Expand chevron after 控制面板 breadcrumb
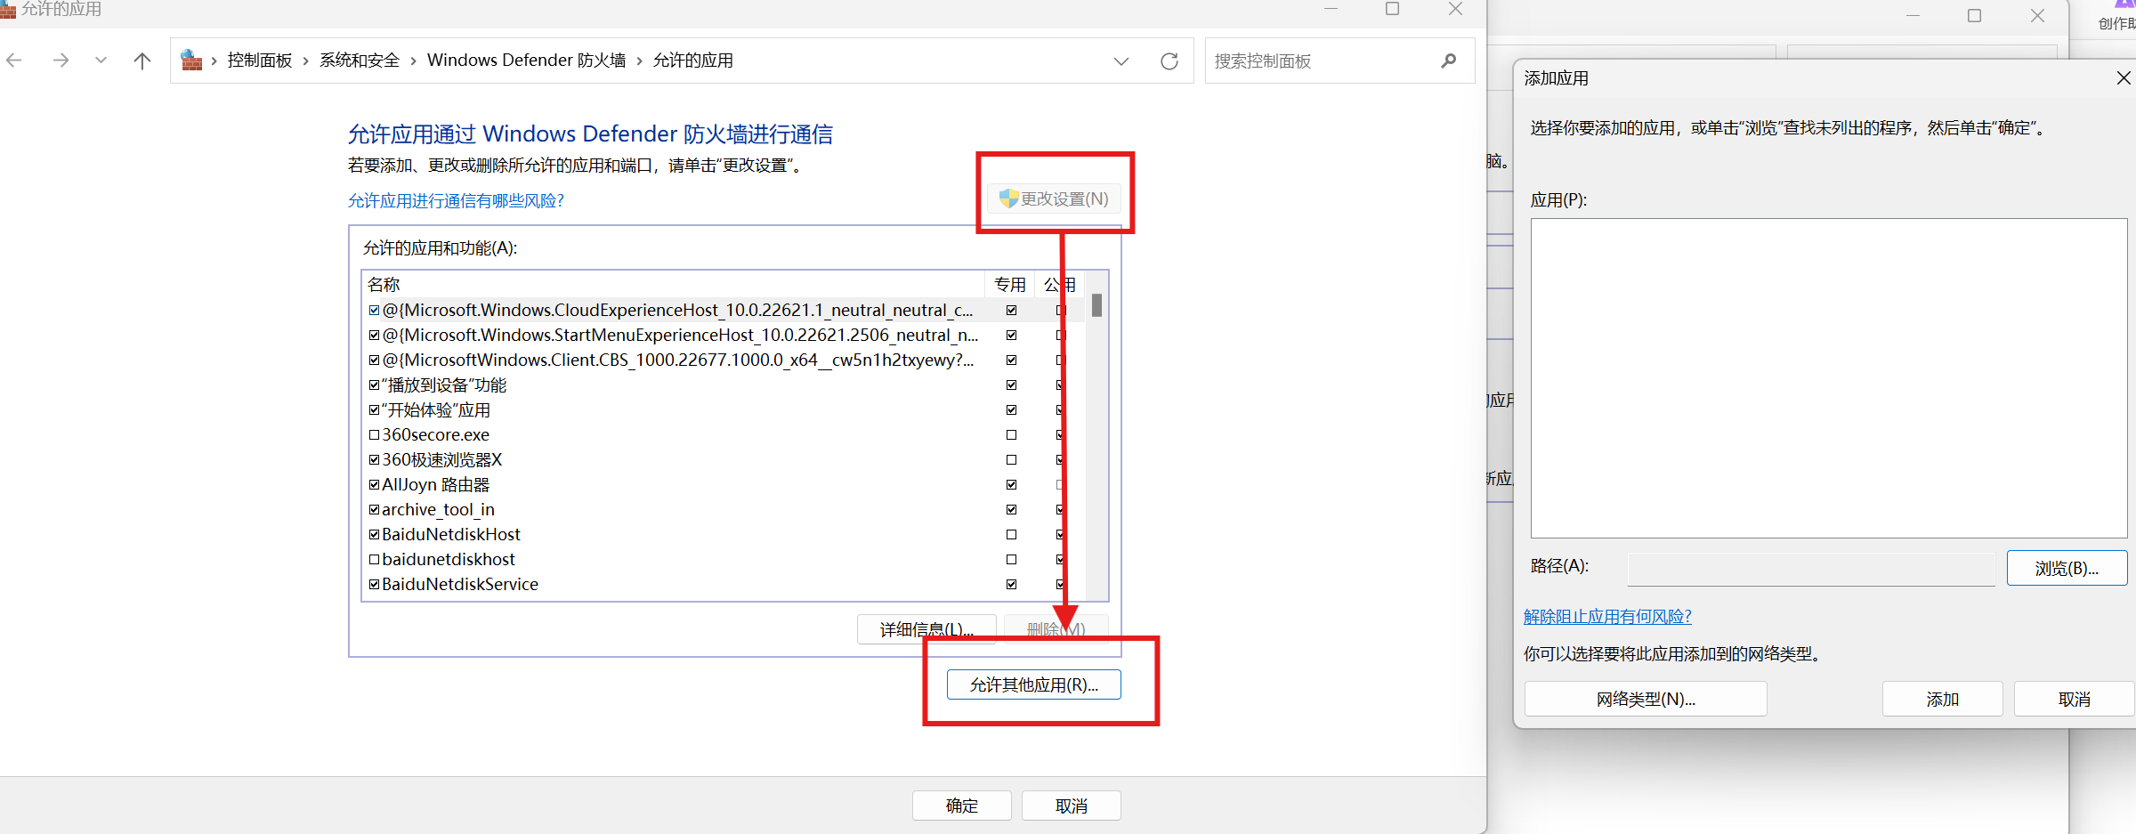 pyautogui.click(x=306, y=61)
